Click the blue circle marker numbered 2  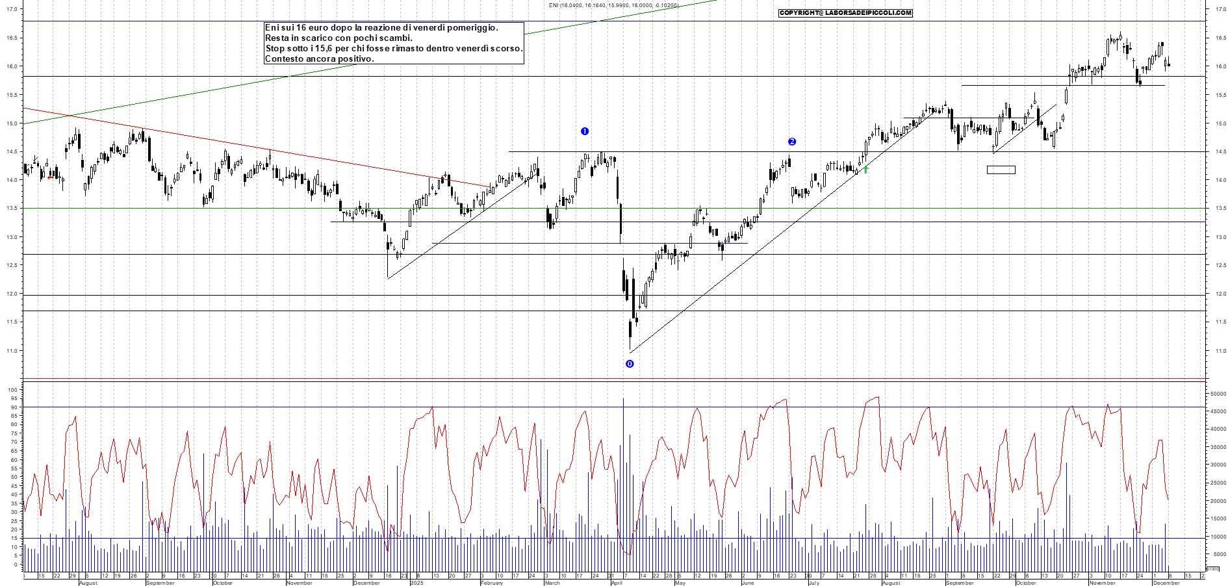[x=792, y=142]
